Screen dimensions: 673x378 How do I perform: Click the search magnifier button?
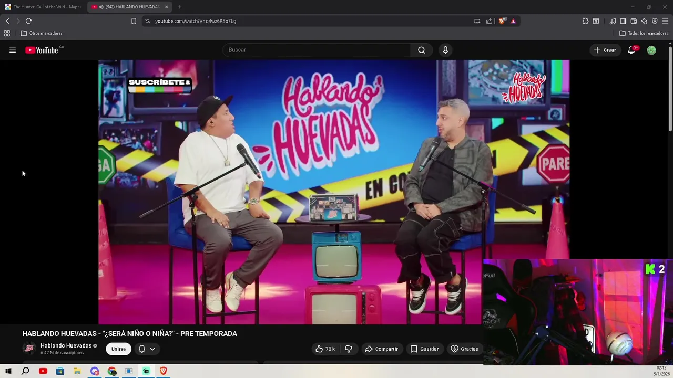422,50
